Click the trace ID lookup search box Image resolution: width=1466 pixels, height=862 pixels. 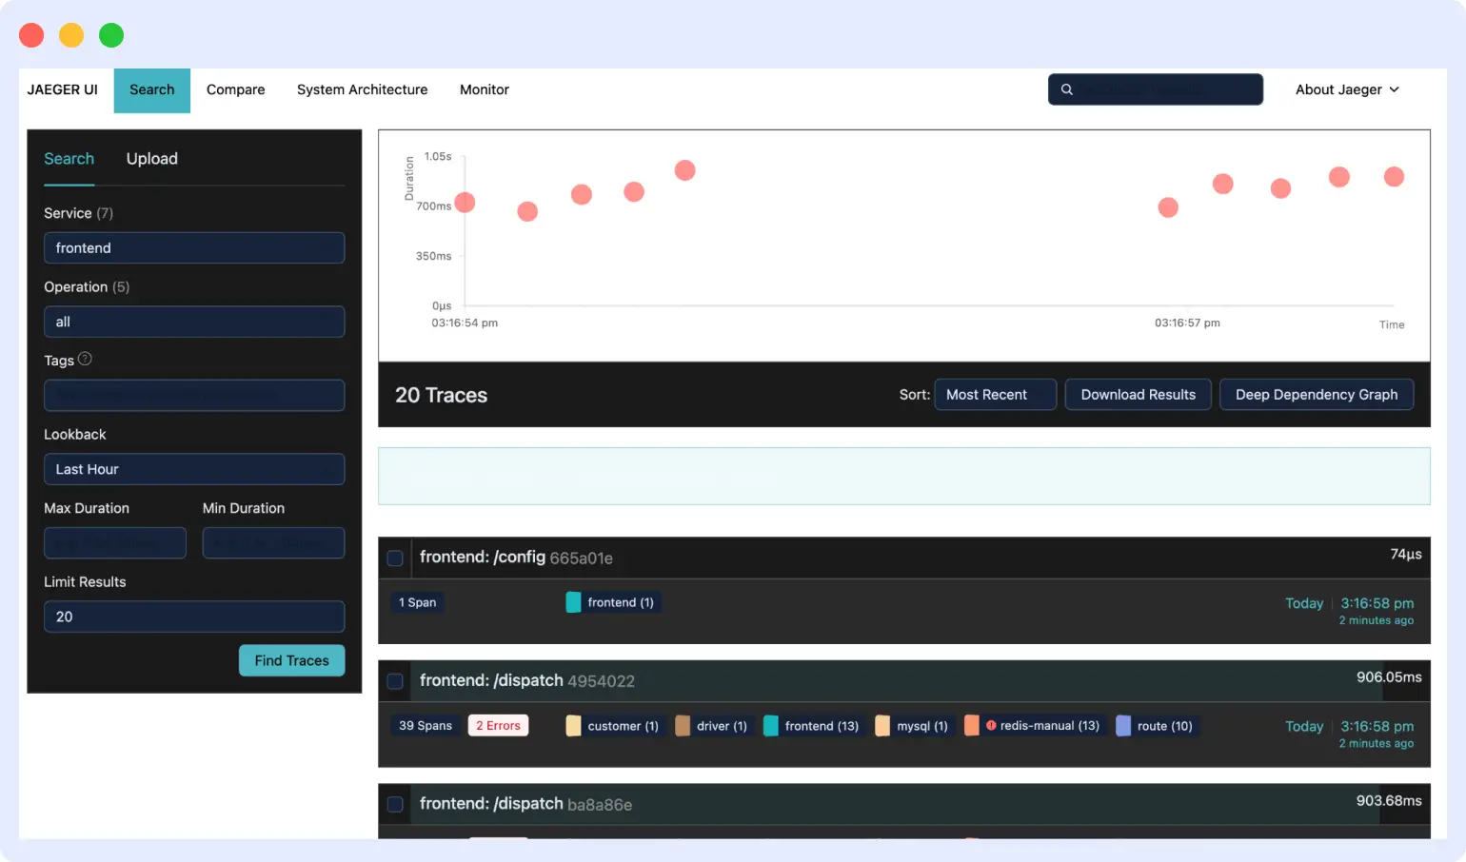coord(1156,89)
